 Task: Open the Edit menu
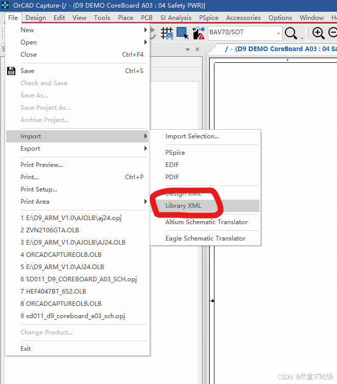point(59,18)
